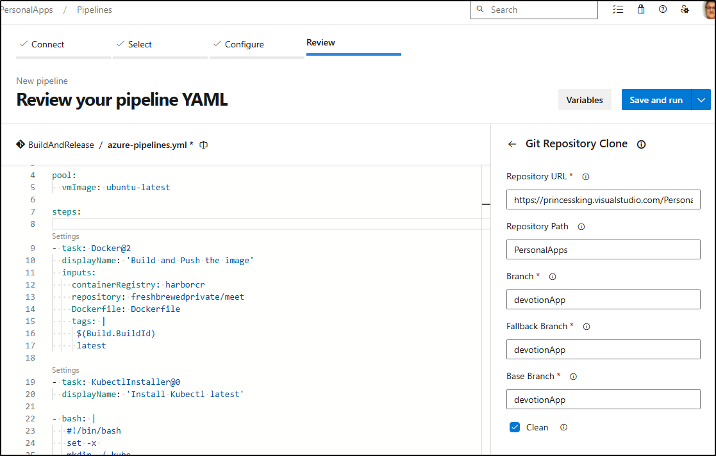
Task: Open the Help question mark icon
Action: point(663,9)
